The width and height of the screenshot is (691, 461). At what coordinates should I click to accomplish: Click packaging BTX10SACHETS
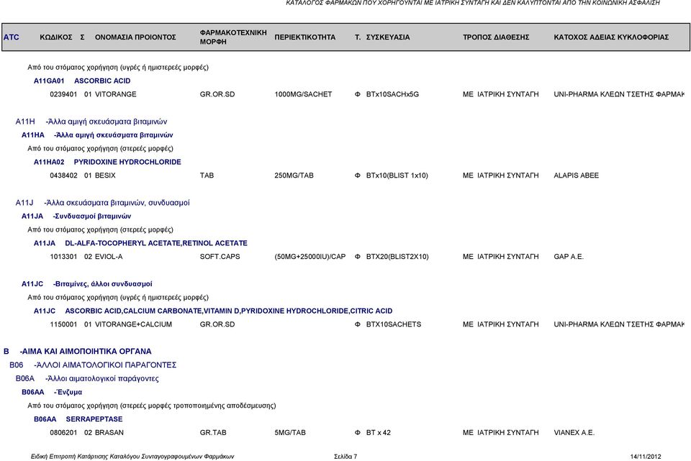(394, 324)
